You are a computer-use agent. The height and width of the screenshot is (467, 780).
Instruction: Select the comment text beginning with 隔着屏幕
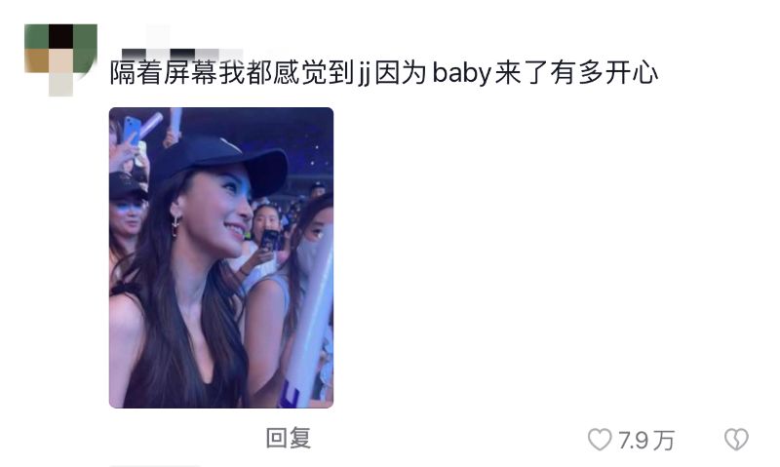coord(383,73)
